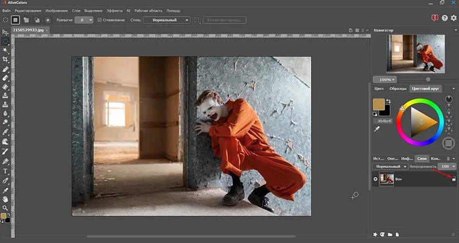Screen dimensions: 459x243
Task: Select the Blur drop tool
Action: [x=5, y=113]
